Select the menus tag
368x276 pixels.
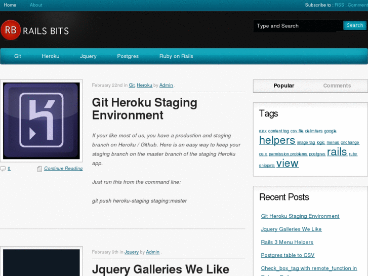pyautogui.click(x=333, y=142)
